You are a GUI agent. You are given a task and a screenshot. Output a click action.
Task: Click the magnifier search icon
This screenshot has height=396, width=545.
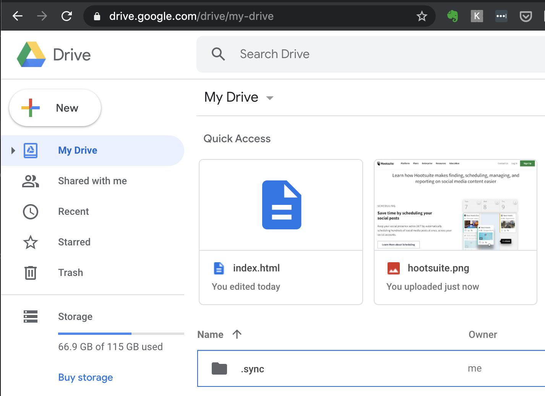218,54
